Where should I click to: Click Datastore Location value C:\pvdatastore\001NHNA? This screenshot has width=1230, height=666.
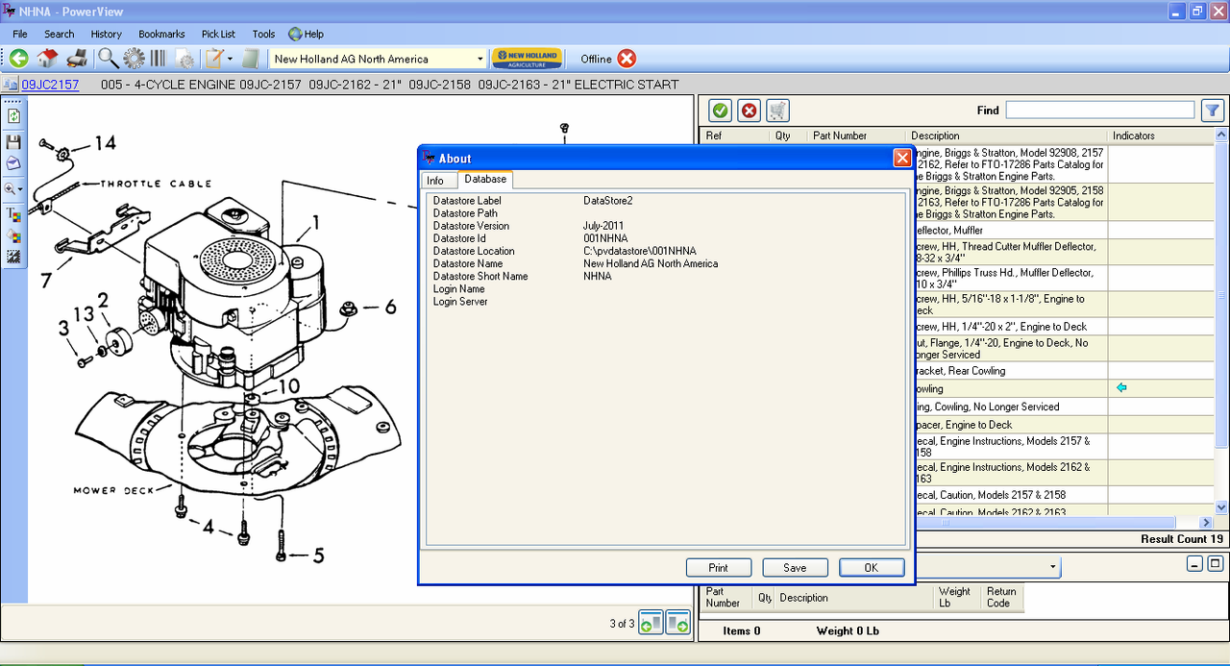coord(639,251)
